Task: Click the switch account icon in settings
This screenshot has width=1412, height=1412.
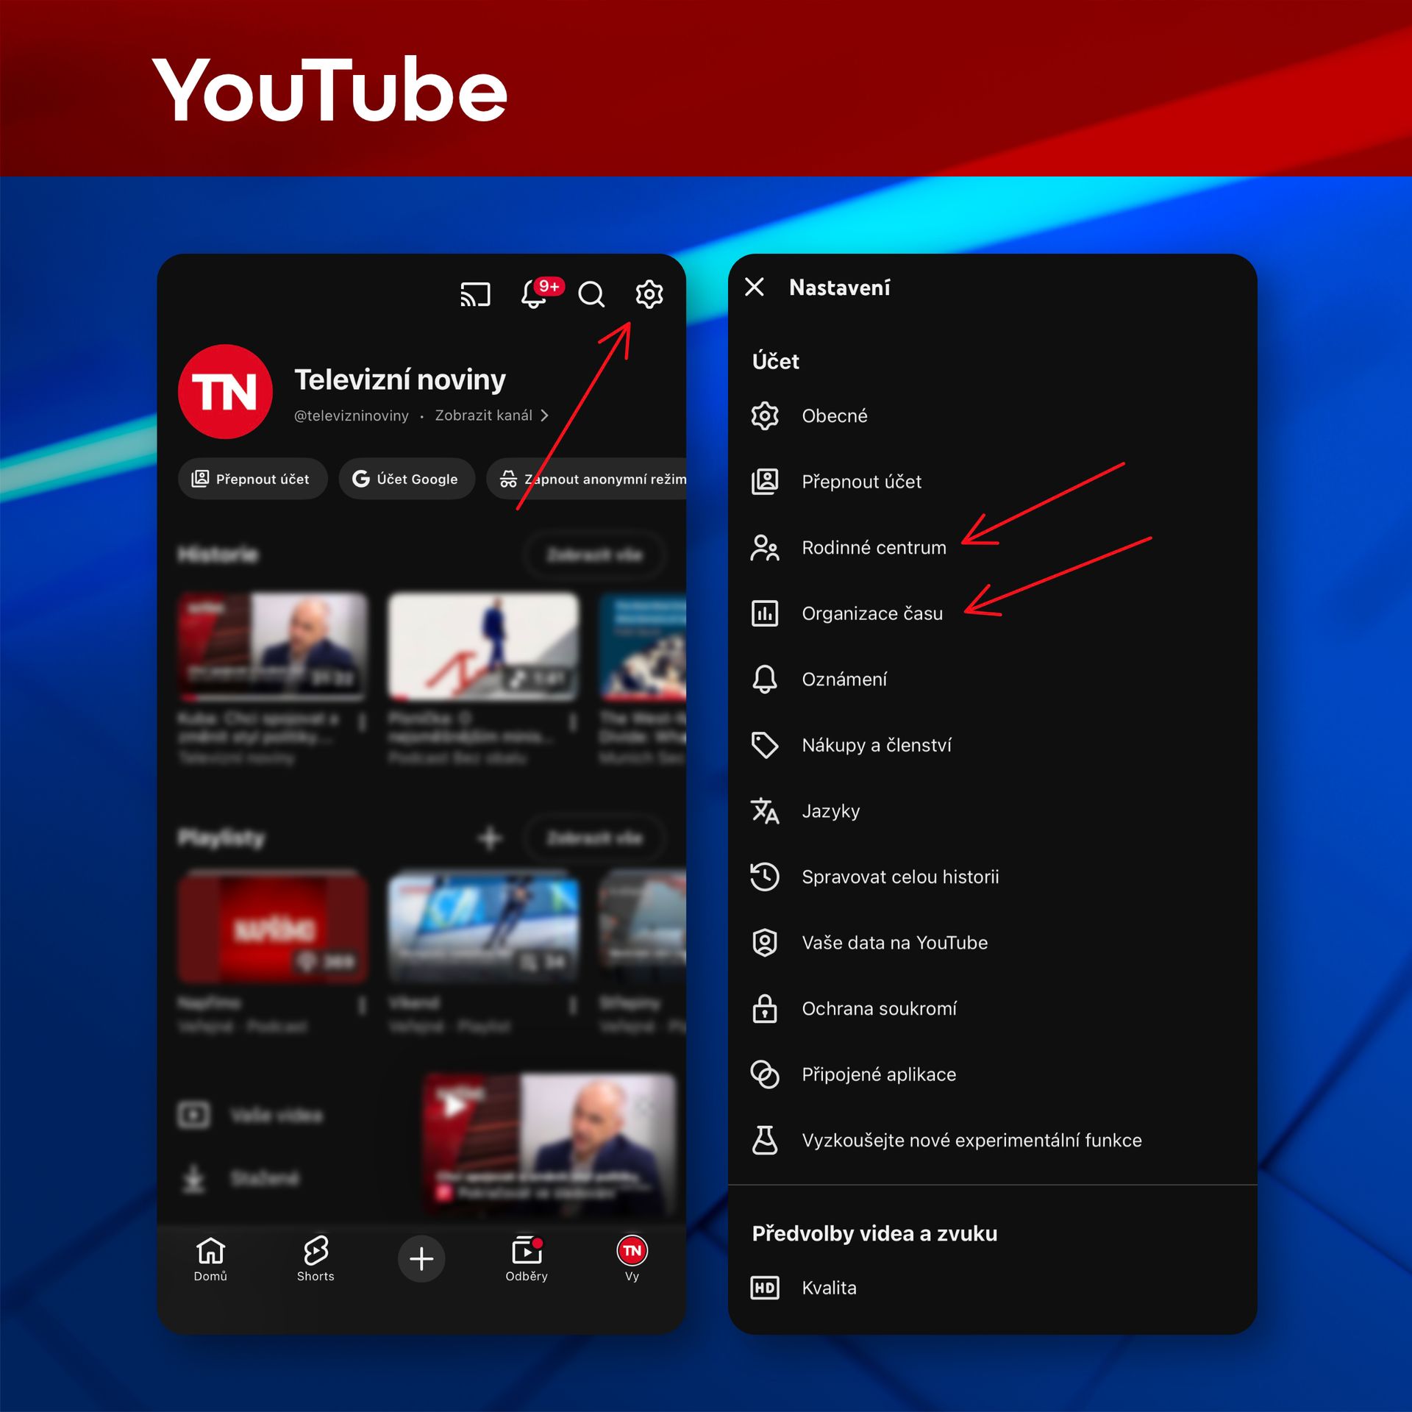Action: (765, 482)
